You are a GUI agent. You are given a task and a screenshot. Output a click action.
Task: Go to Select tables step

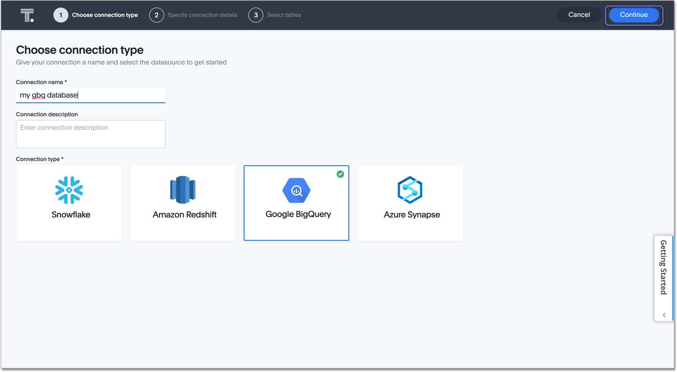tap(284, 15)
